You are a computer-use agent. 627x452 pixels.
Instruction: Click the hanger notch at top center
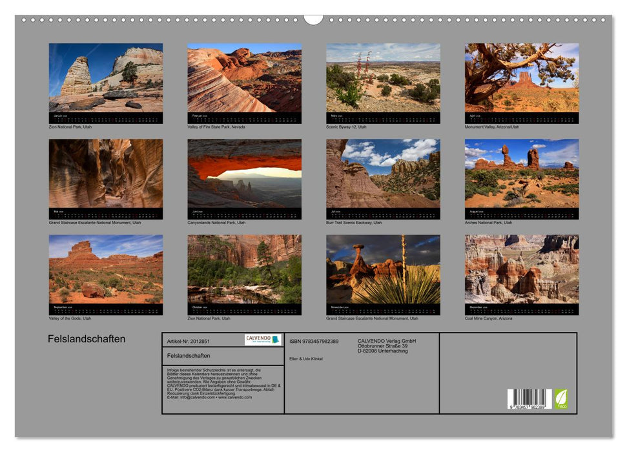313,19
